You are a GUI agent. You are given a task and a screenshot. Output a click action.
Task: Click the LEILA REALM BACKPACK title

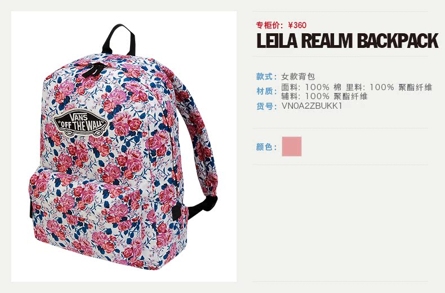coord(348,41)
